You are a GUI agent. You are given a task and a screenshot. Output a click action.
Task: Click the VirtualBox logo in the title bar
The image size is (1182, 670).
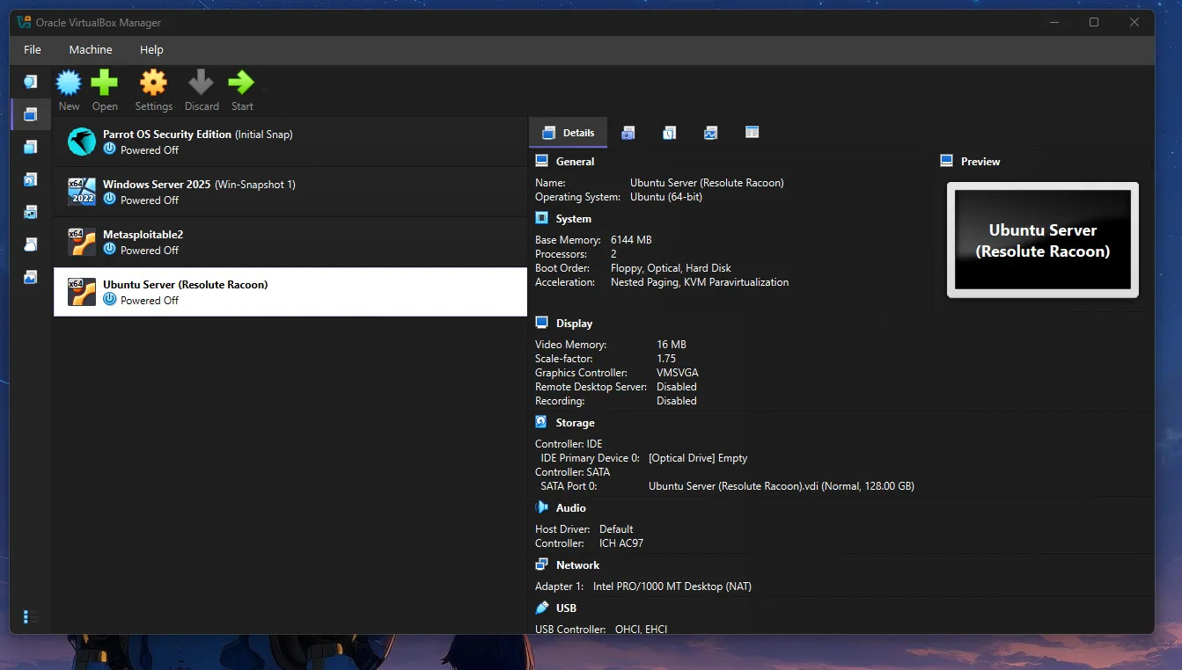tap(25, 22)
